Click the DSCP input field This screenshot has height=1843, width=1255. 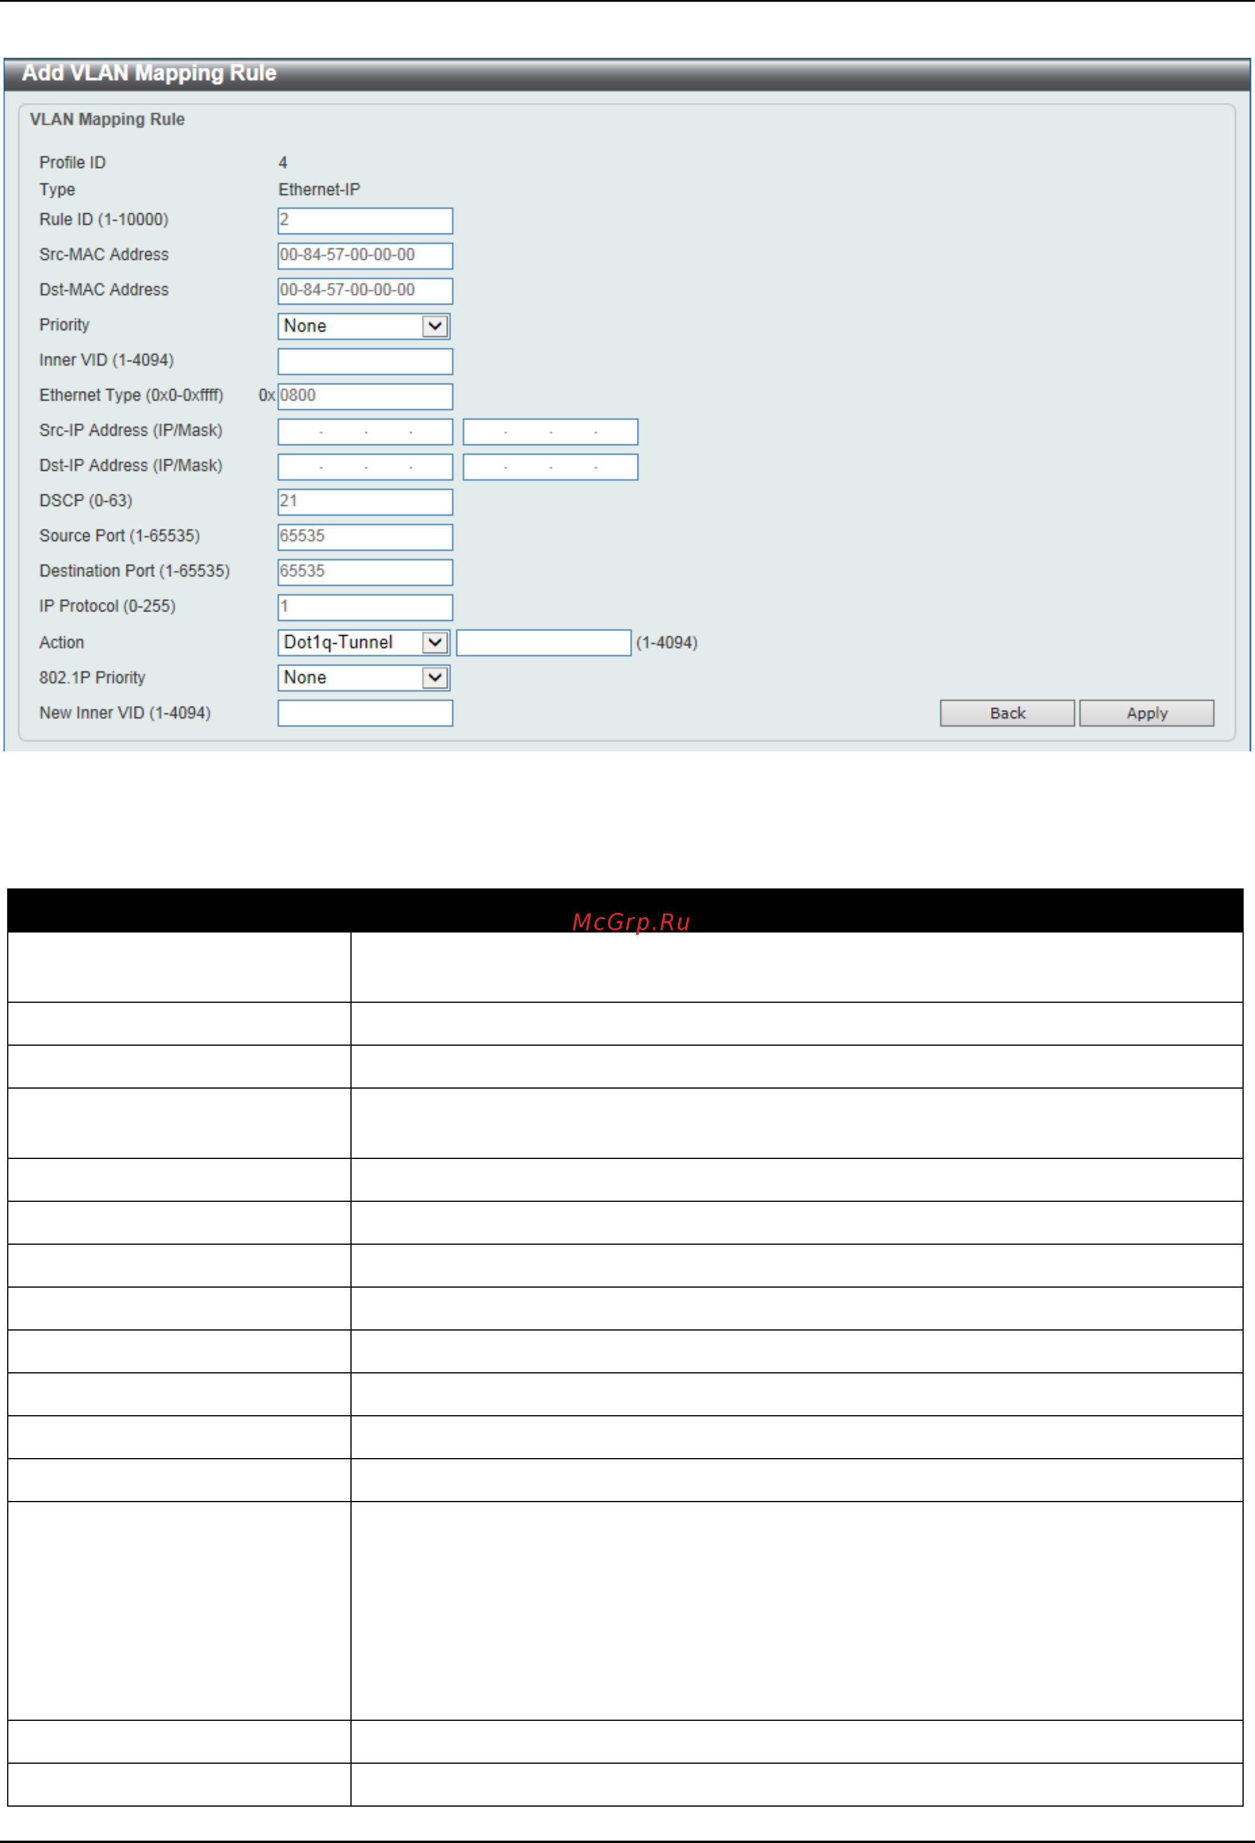365,502
